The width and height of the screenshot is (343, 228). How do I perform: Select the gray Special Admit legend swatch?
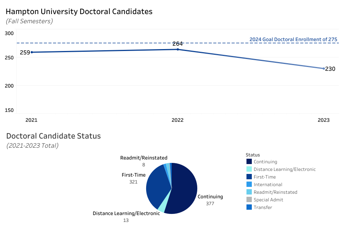249,200
